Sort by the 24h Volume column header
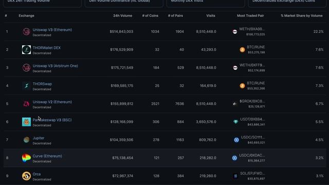This screenshot has height=185, width=329. (123, 16)
